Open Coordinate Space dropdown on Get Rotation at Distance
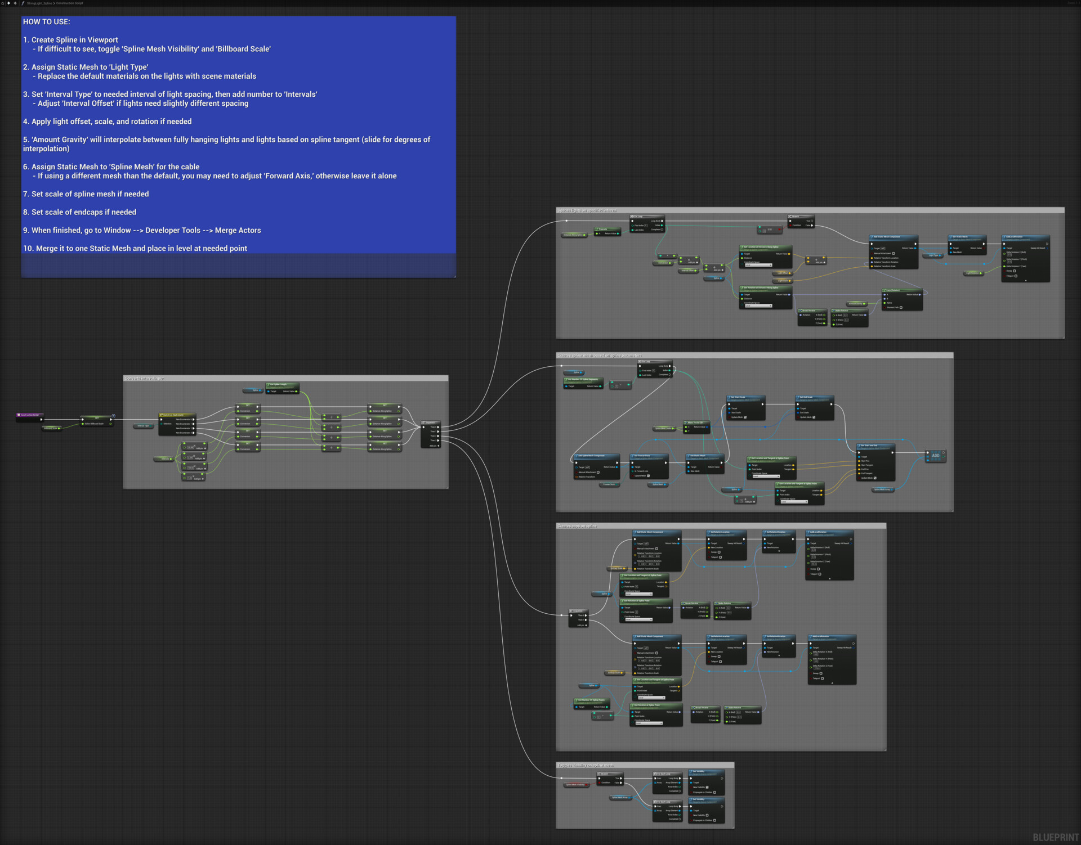Viewport: 1081px width, 845px height. click(x=758, y=305)
